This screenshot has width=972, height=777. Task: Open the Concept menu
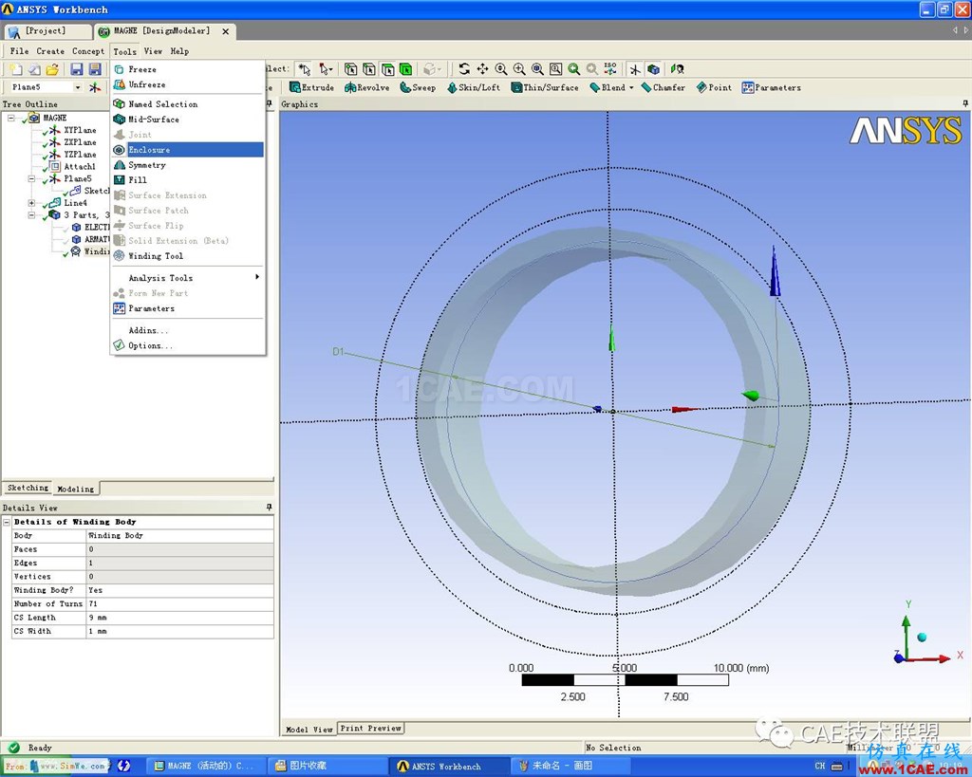[88, 51]
